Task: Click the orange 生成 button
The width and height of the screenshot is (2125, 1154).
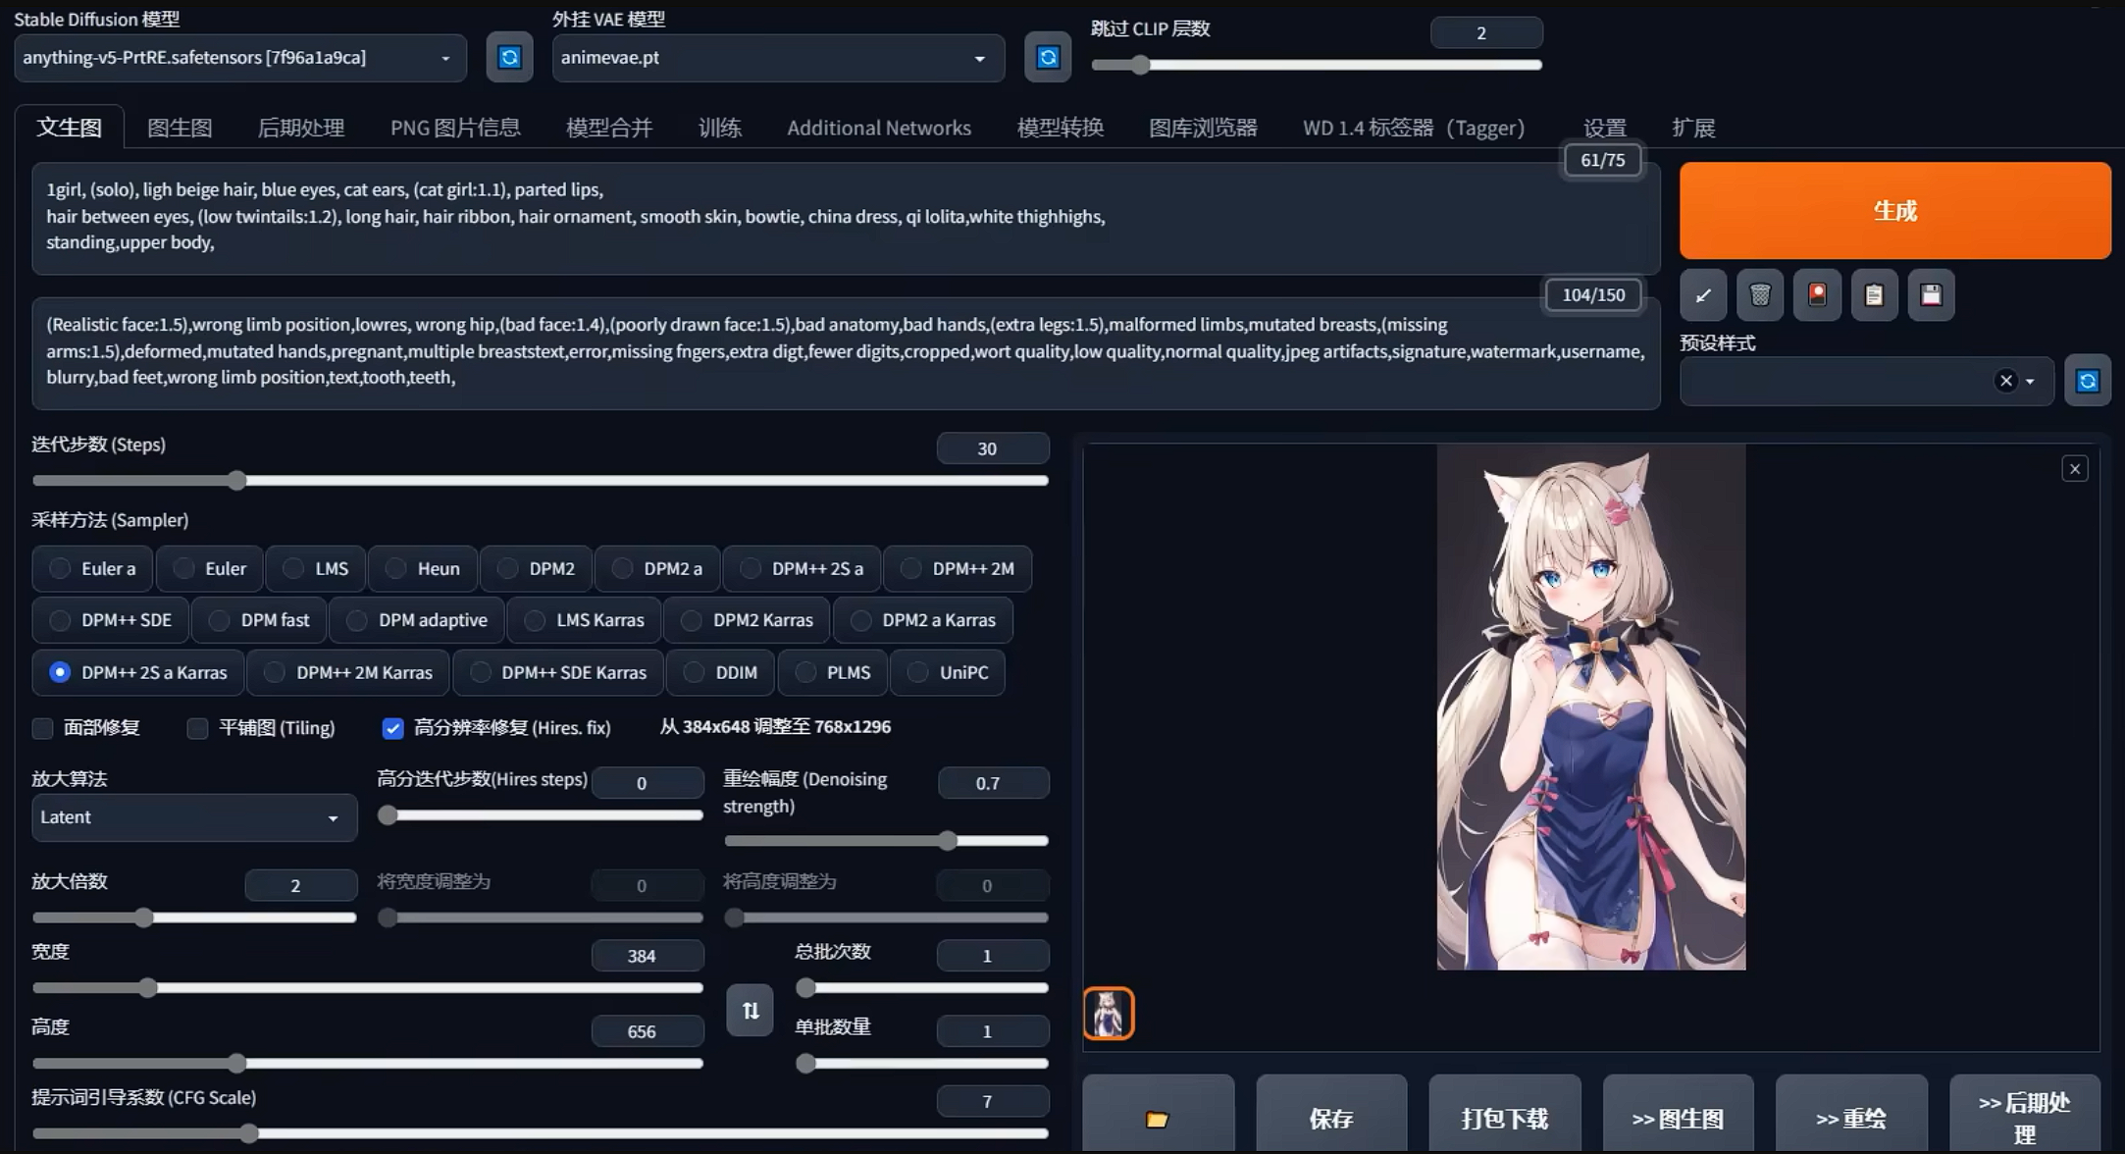Action: (1894, 211)
